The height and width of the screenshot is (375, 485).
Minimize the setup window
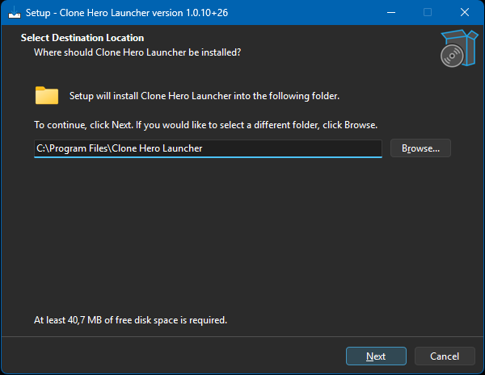click(391, 13)
